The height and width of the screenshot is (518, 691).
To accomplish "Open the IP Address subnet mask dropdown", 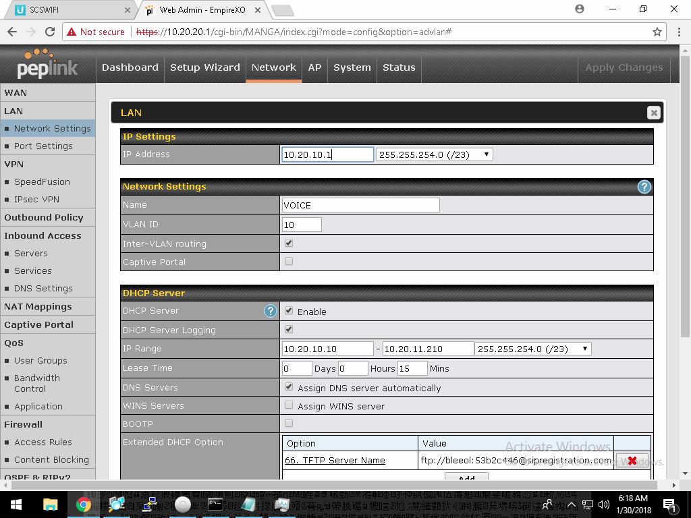I will pos(434,154).
